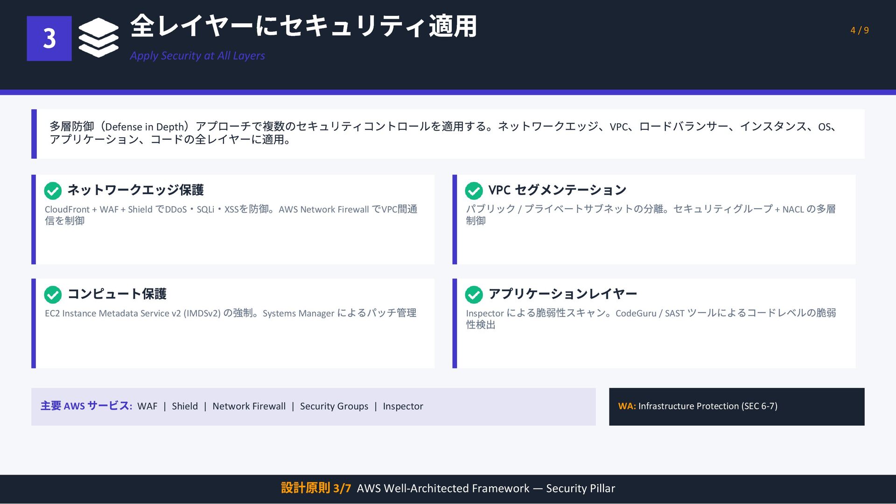Image resolution: width=896 pixels, height=504 pixels.
Task: Click the 4 / 9 page indicator
Action: pyautogui.click(x=859, y=30)
